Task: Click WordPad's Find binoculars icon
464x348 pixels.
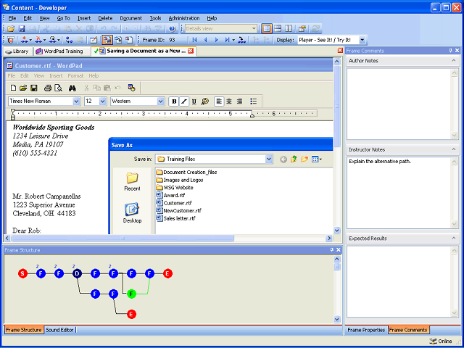Action: click(x=72, y=88)
